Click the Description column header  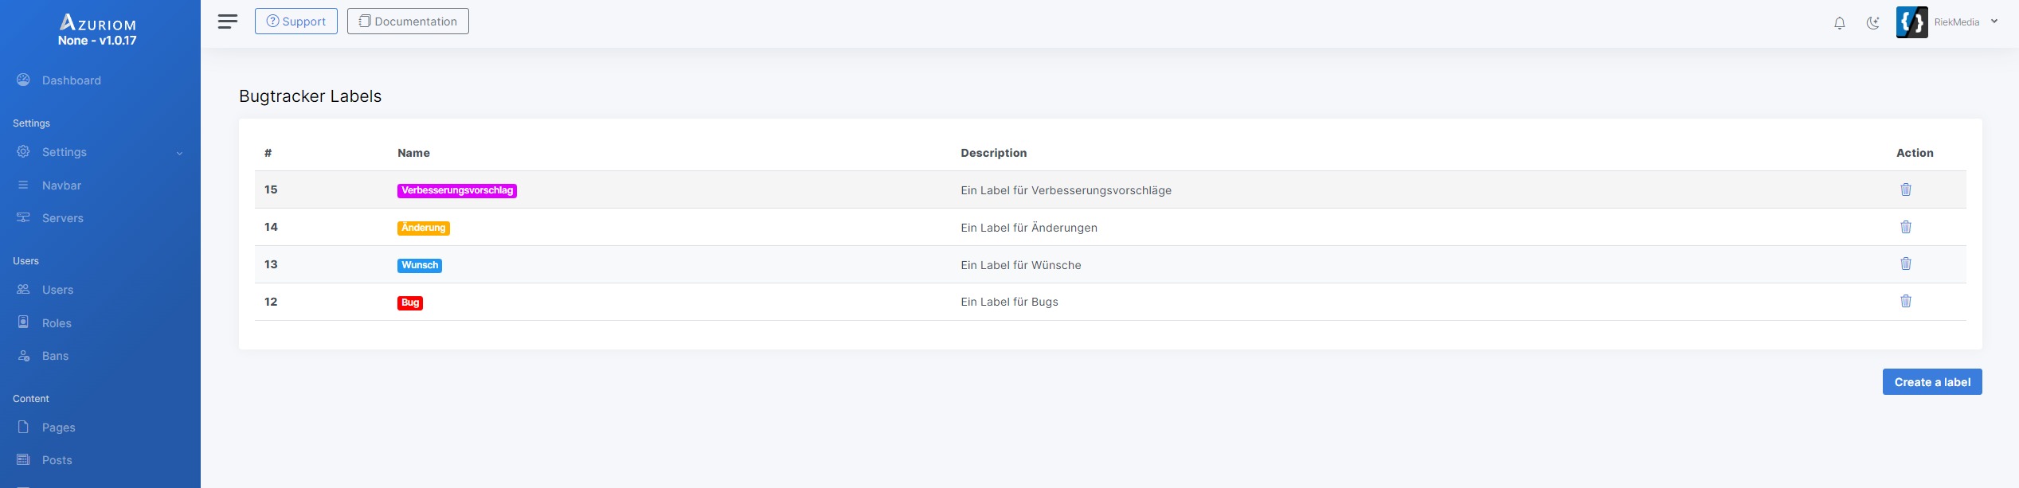pyautogui.click(x=993, y=153)
